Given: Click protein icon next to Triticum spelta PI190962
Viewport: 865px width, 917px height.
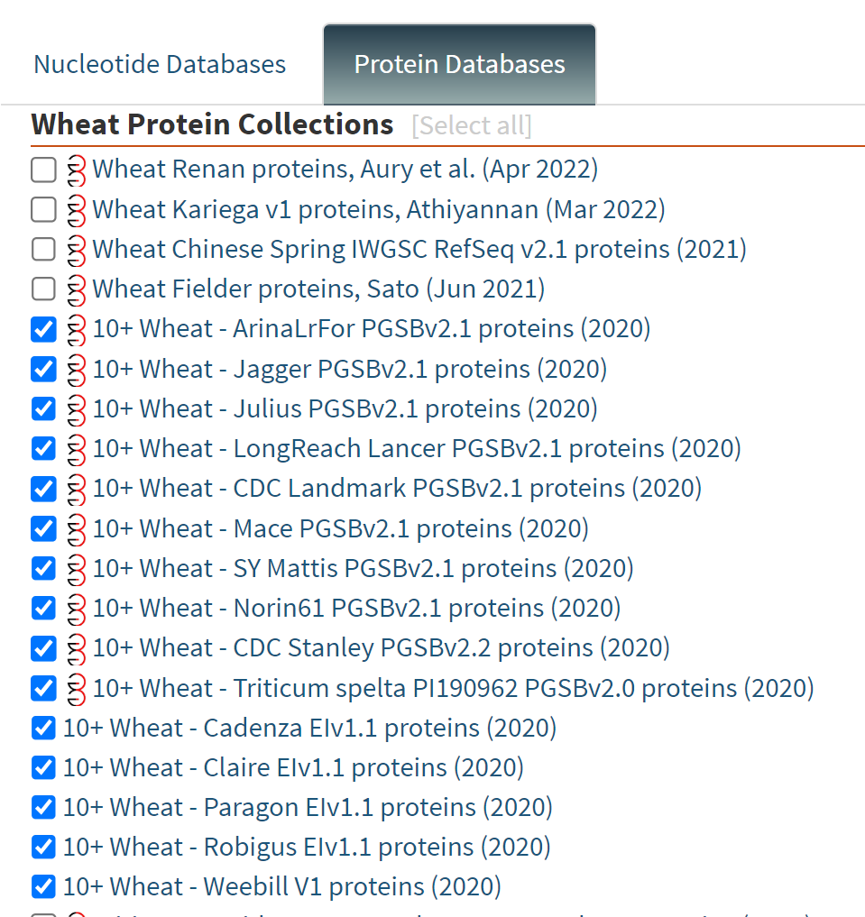Looking at the screenshot, I should (x=77, y=688).
